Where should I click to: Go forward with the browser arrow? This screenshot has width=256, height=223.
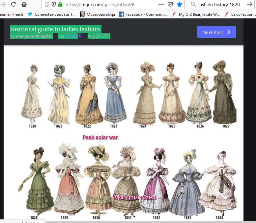tap(3, 4)
